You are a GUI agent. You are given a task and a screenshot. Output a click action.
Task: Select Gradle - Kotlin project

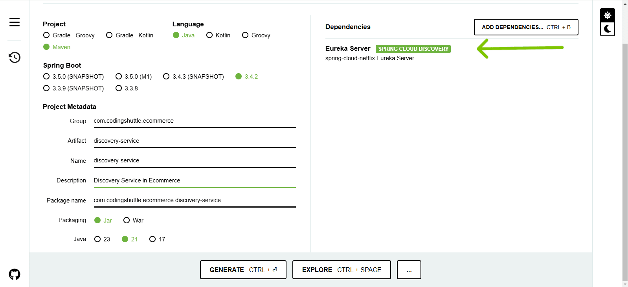(x=130, y=35)
